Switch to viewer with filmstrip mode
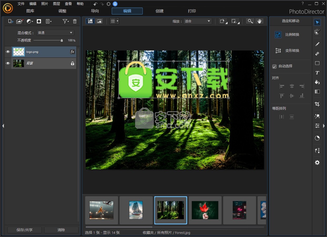The height and width of the screenshot is (237, 327). 90,21
